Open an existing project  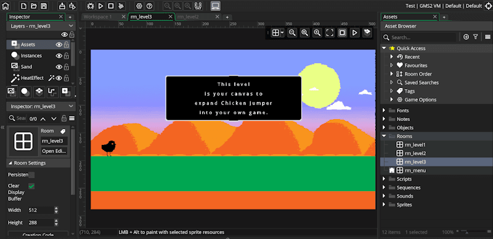[34, 6]
